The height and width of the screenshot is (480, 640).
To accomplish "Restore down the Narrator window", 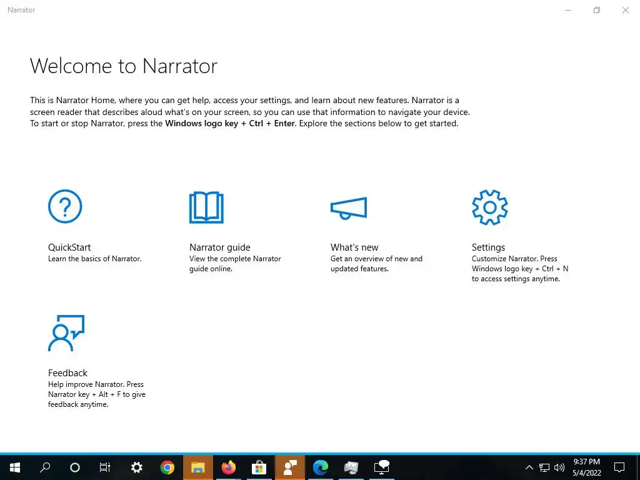I will (597, 10).
